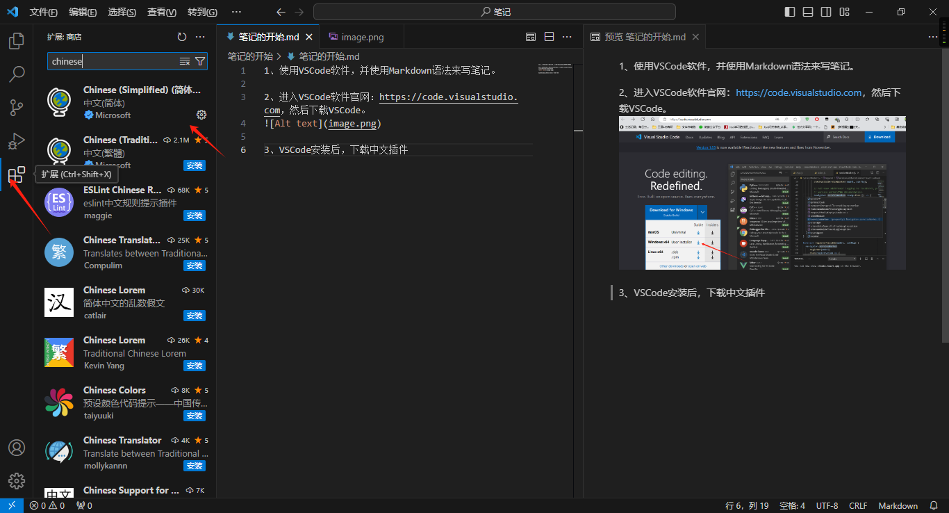
Task: Switch to the 笔记的开始.md editor tab
Action: pos(270,37)
